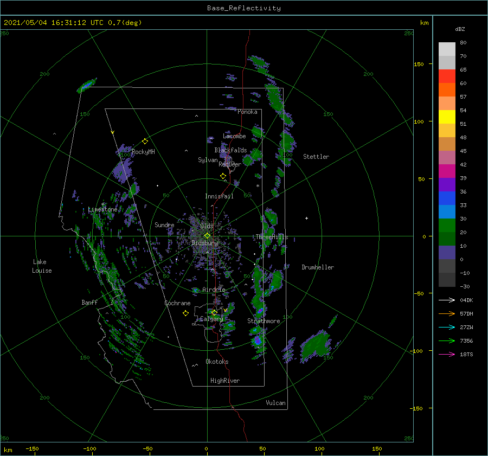The height and width of the screenshot is (456, 488).
Task: Select the yellow diamond marker beside RockyMH
Action: (145, 142)
